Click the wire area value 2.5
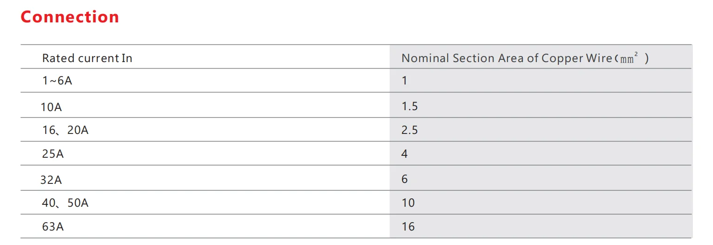 point(409,130)
